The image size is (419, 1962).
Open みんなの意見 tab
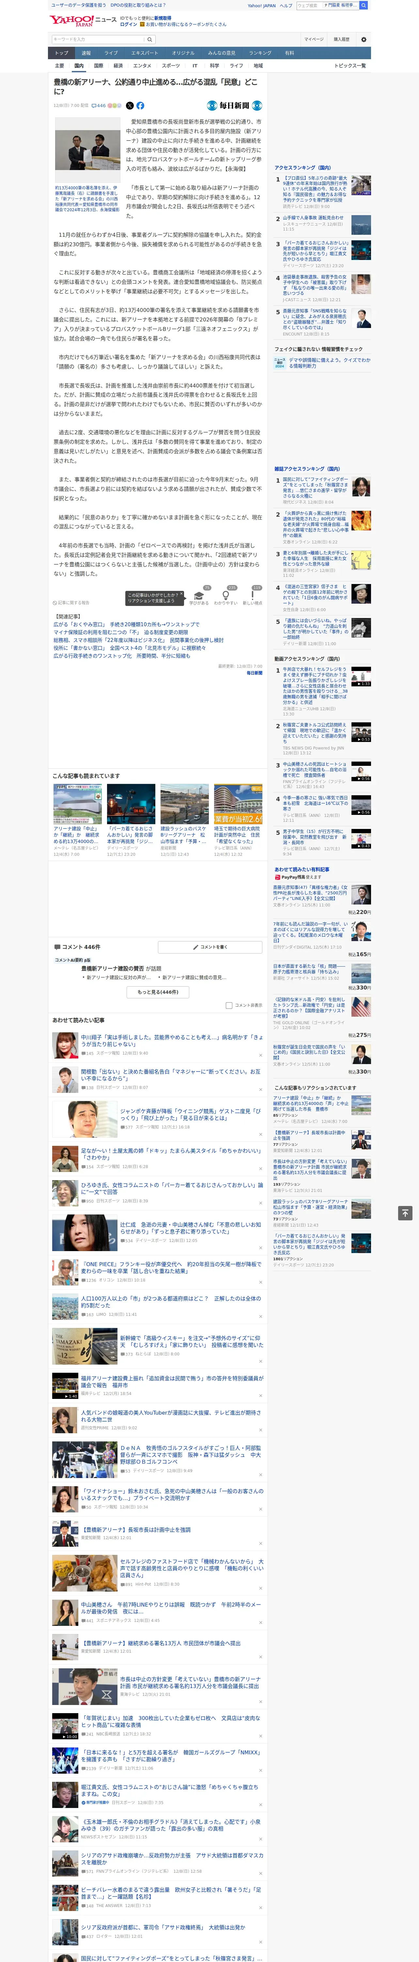221,53
